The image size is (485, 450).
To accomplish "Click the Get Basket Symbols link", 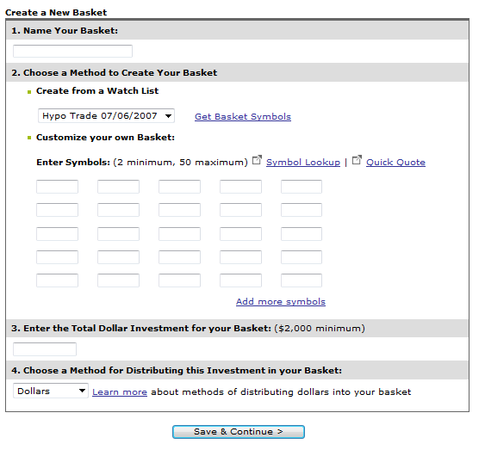I will (x=243, y=116).
